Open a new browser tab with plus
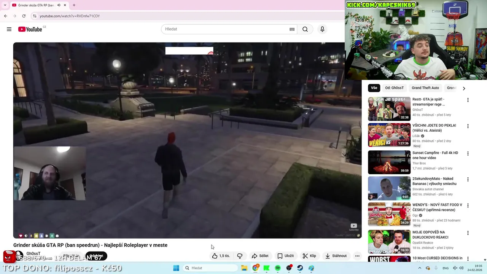This screenshot has width=487, height=274. pos(74,5)
